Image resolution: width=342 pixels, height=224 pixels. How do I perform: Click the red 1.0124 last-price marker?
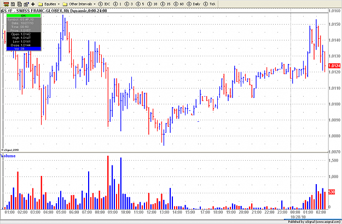(334, 66)
